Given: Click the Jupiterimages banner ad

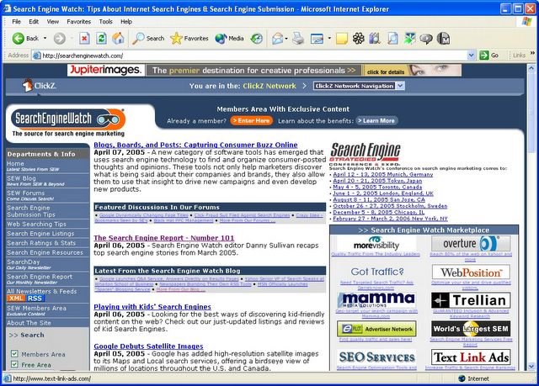Looking at the screenshot, I should coord(264,71).
